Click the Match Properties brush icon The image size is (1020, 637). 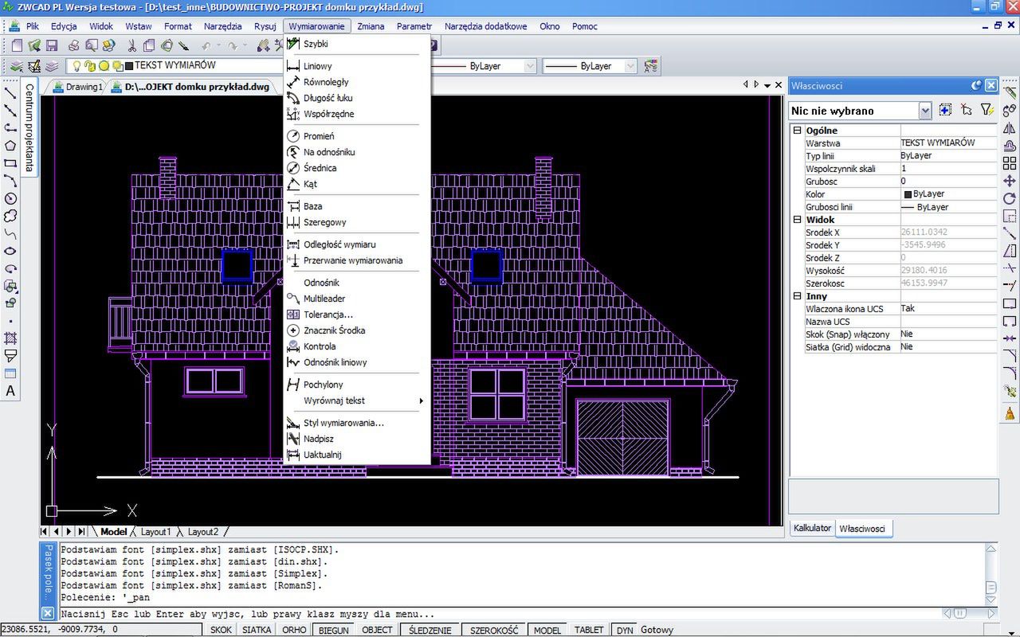(184, 46)
